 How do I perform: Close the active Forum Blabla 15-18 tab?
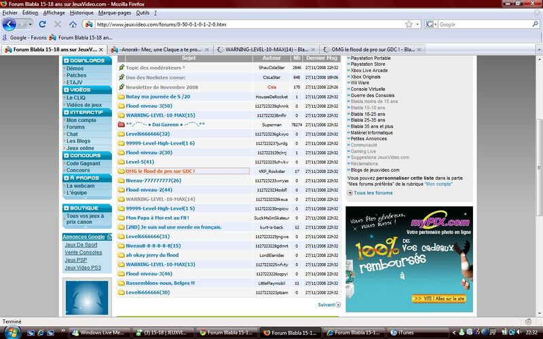[x=101, y=49]
